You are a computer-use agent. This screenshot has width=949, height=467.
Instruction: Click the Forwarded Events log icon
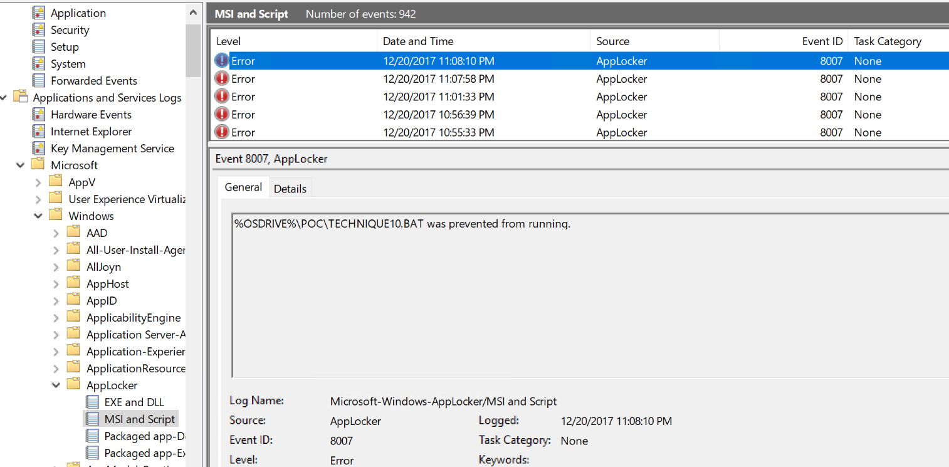[39, 81]
